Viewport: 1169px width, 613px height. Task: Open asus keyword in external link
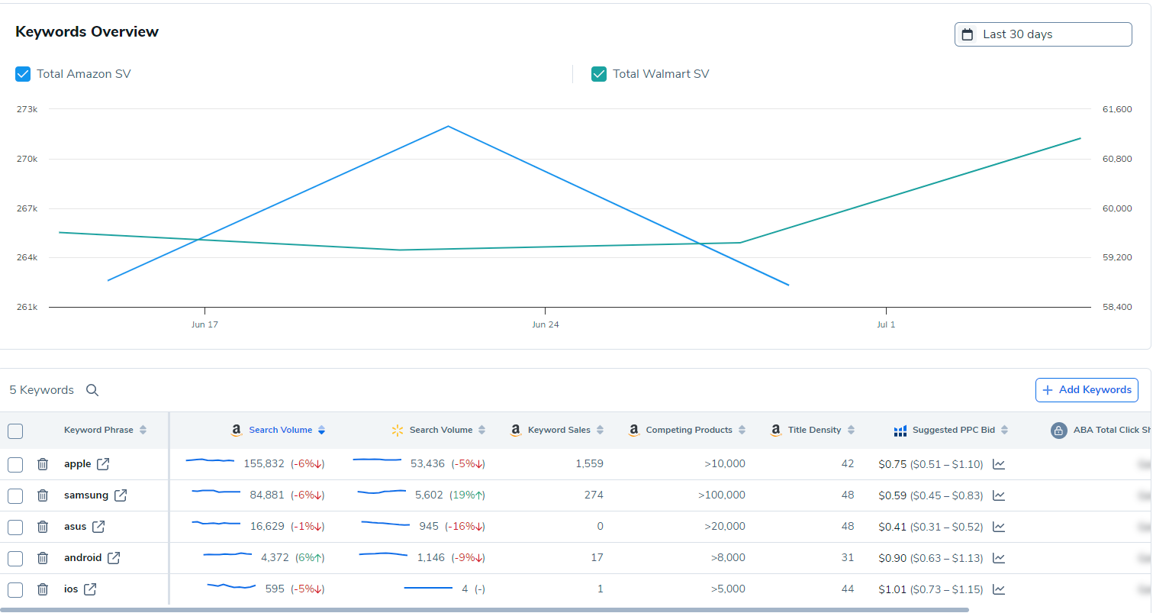pos(98,527)
